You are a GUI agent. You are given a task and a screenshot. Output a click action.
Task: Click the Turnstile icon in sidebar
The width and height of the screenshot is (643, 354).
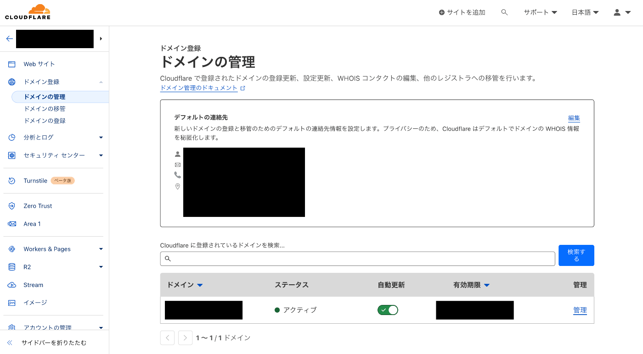tap(12, 181)
